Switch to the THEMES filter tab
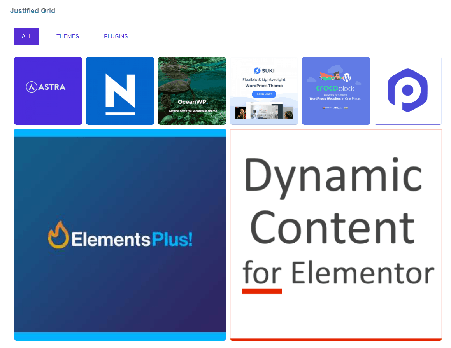The width and height of the screenshot is (451, 348). [x=68, y=36]
